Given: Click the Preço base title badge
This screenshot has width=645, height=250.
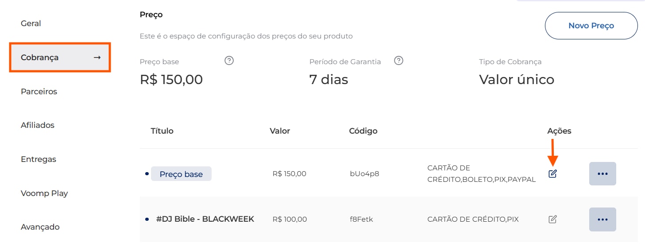Looking at the screenshot, I should (181, 174).
